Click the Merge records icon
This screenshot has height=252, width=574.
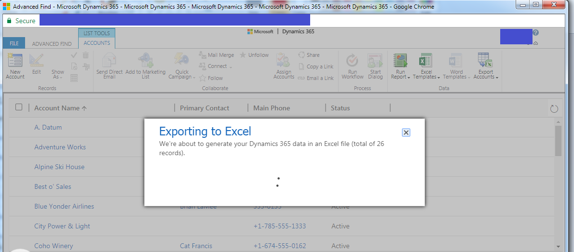click(x=86, y=66)
